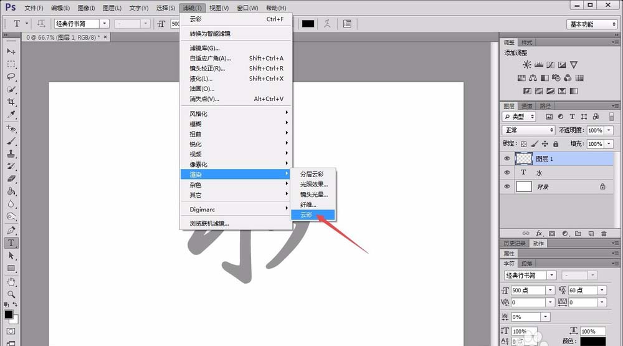Screen dimensions: 623x346
Task: Select the Eraser tool
Action: (x=11, y=179)
